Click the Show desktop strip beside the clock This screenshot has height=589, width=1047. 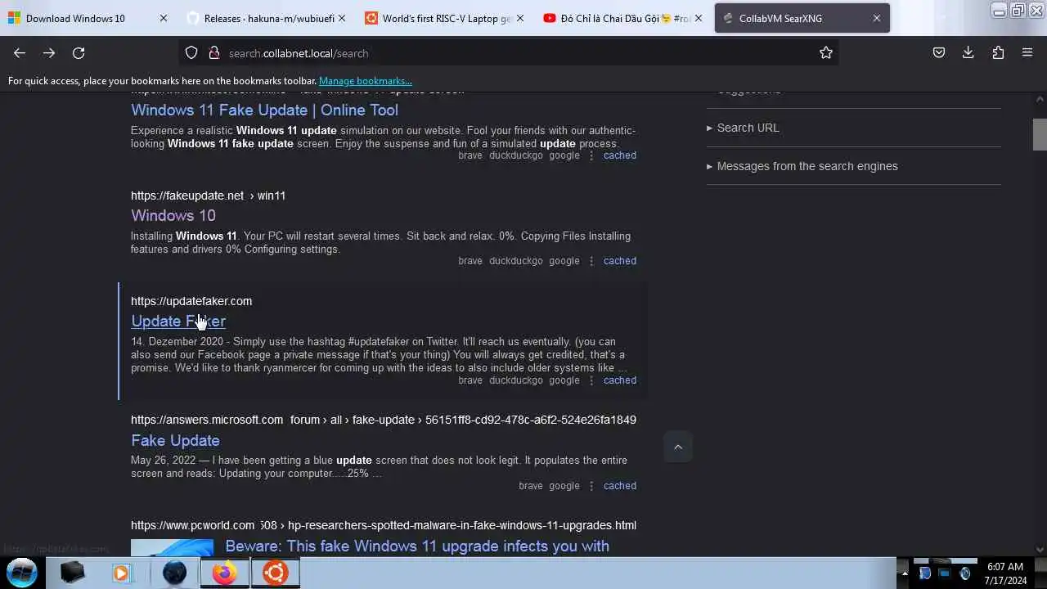1040,573
